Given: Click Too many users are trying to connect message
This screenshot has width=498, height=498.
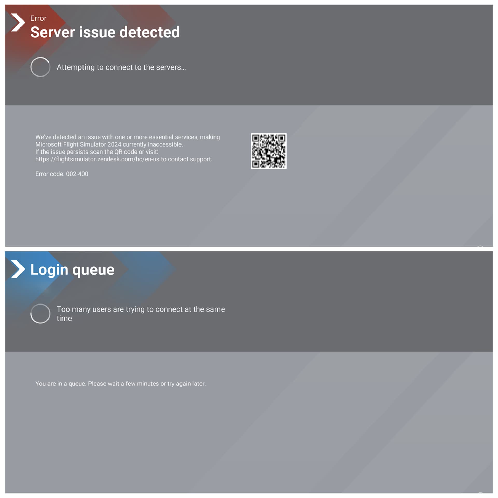Looking at the screenshot, I should [141, 314].
